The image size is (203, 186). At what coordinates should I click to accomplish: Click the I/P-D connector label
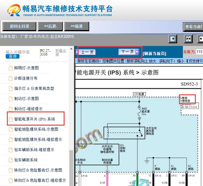[191, 176]
